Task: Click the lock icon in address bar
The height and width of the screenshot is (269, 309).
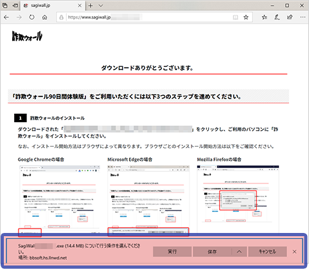Action: coord(62,17)
